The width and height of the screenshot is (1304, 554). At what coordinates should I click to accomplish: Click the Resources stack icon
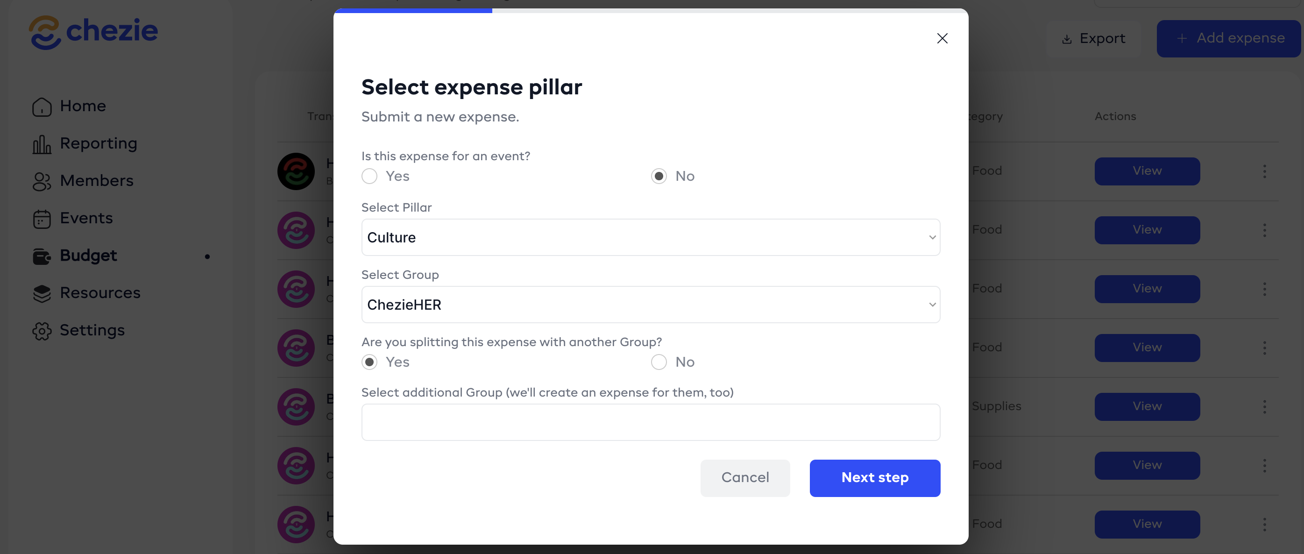click(42, 293)
